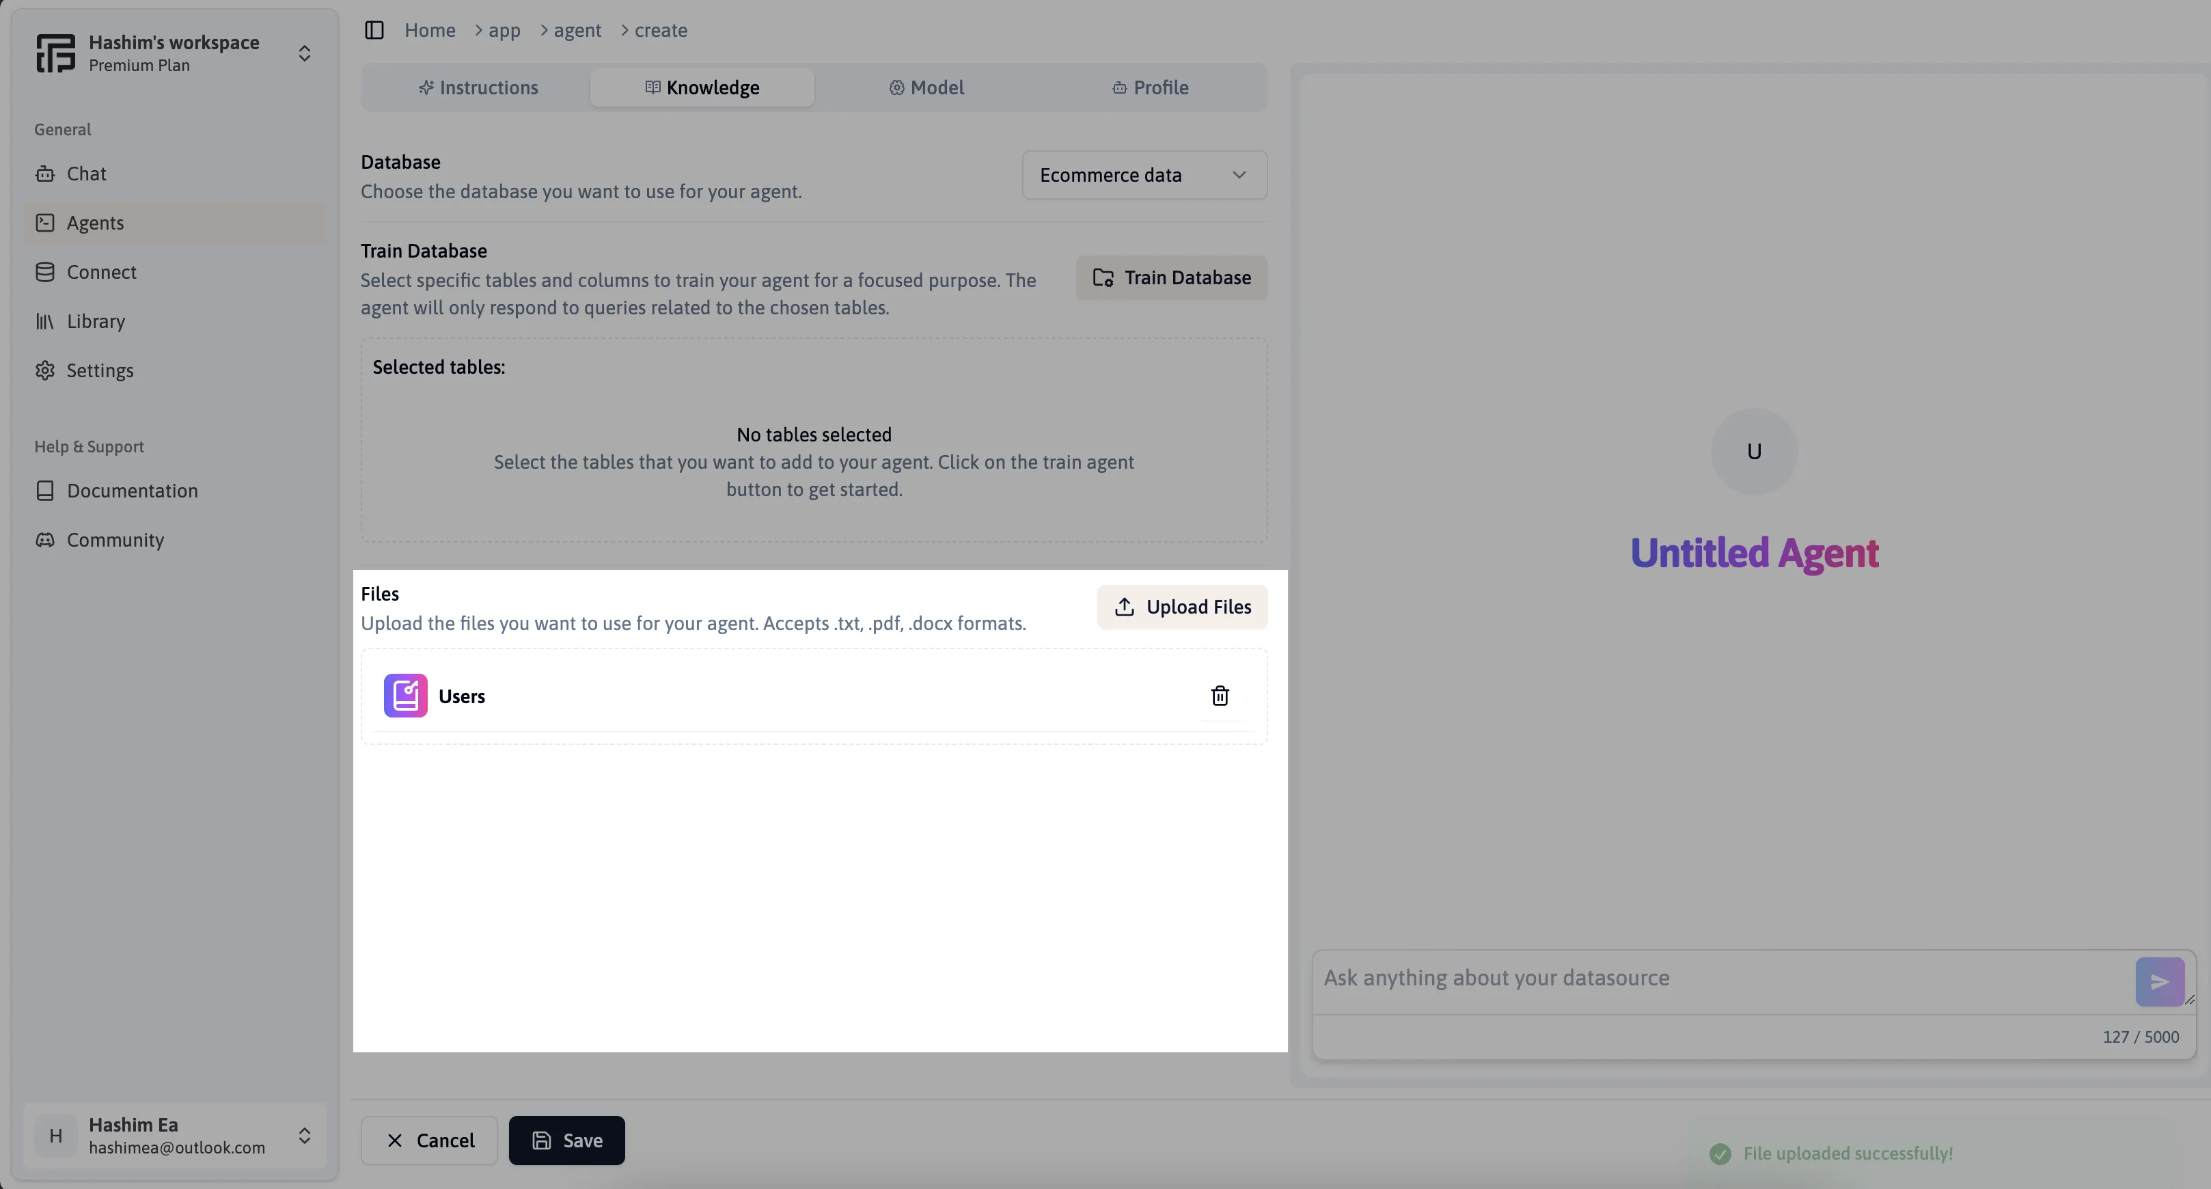The height and width of the screenshot is (1189, 2211).
Task: Click the sidebar Library icon
Action: pos(45,320)
